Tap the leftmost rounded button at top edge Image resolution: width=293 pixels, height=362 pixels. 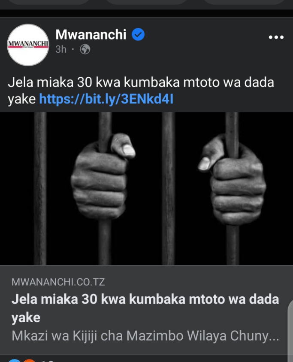click(x=48, y=2)
